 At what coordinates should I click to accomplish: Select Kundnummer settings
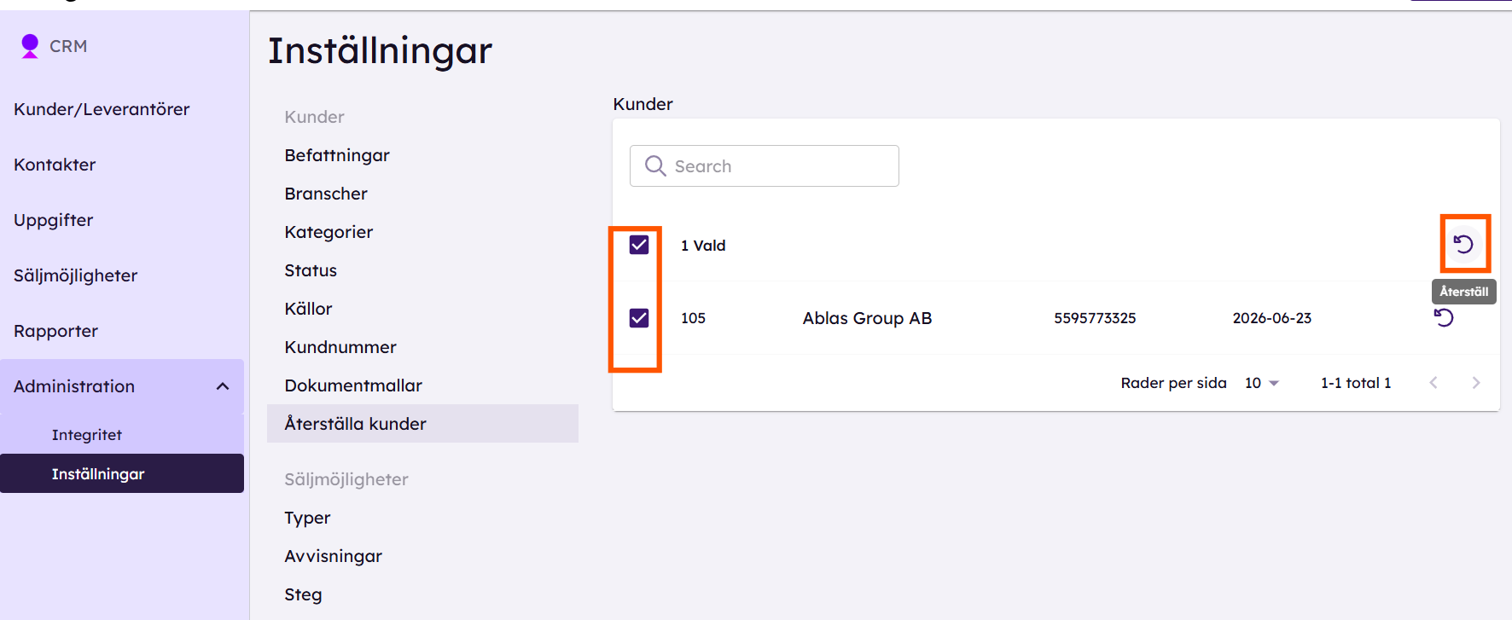(340, 347)
